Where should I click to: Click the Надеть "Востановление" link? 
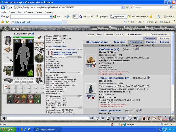66,52
